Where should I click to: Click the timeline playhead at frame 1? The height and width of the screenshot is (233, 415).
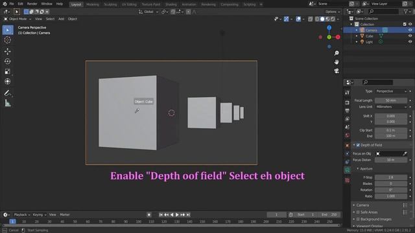[x=12, y=221]
